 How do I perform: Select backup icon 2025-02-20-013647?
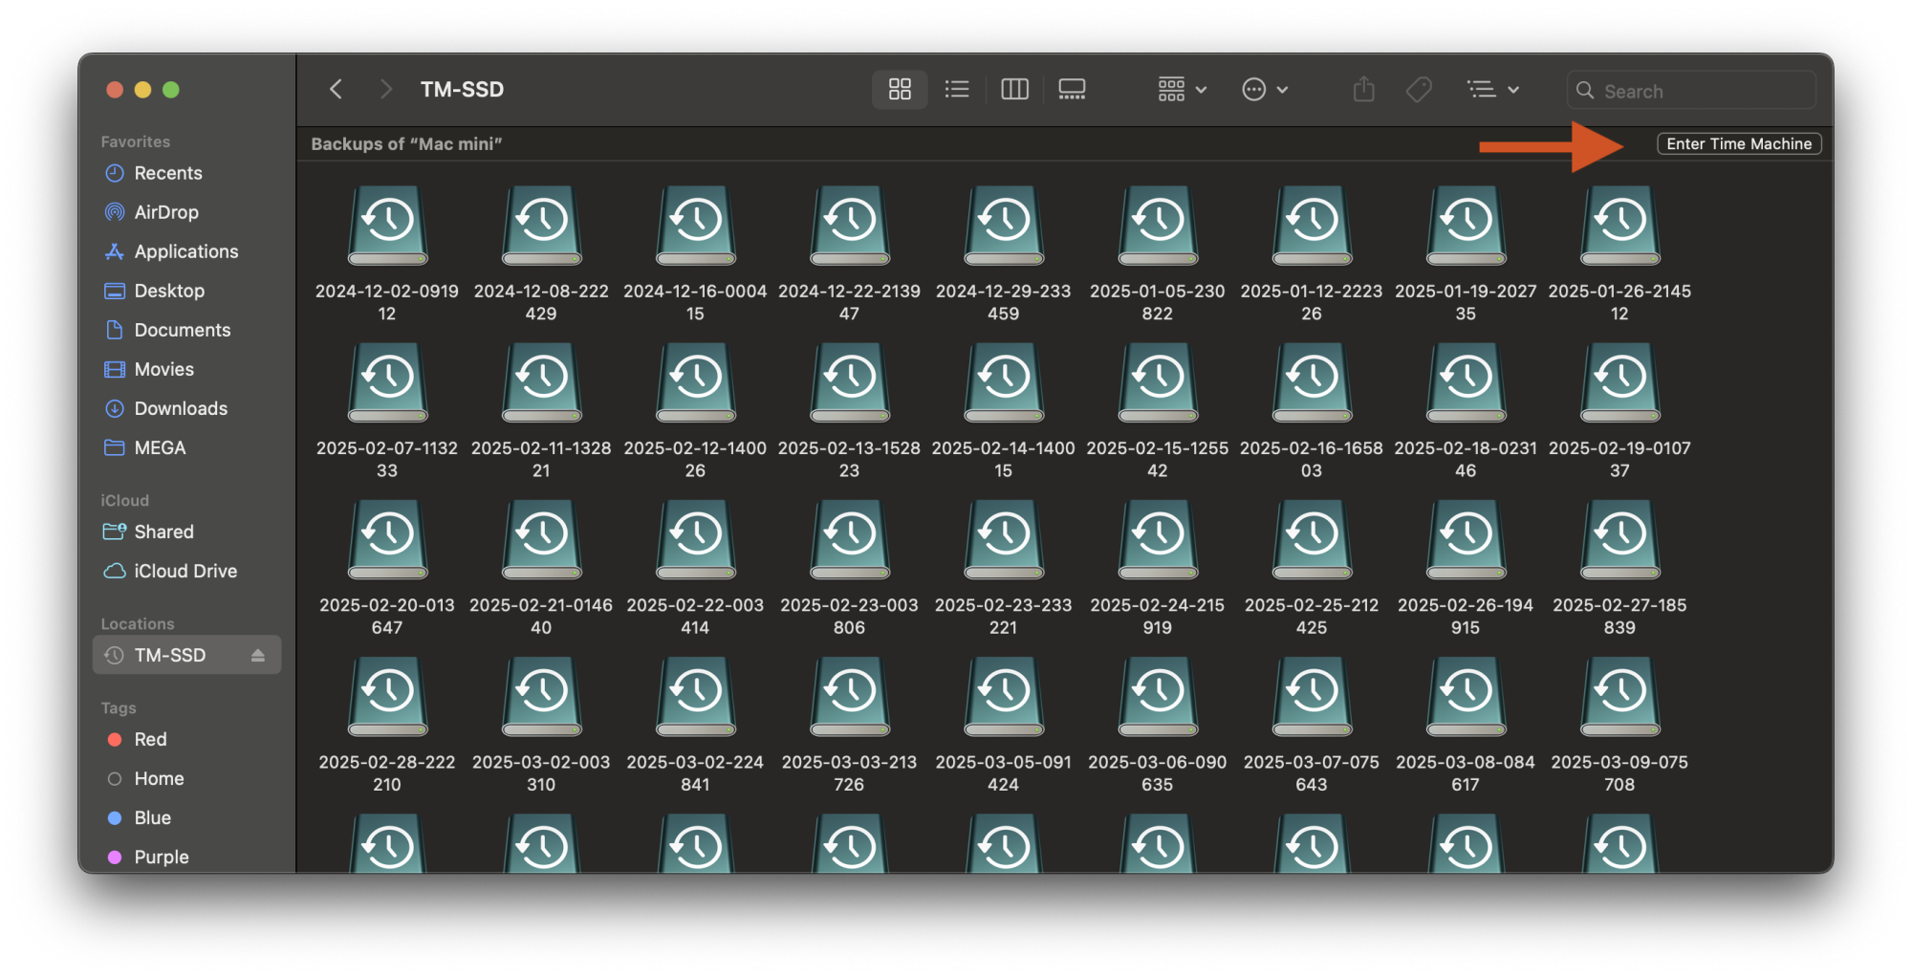point(387,539)
